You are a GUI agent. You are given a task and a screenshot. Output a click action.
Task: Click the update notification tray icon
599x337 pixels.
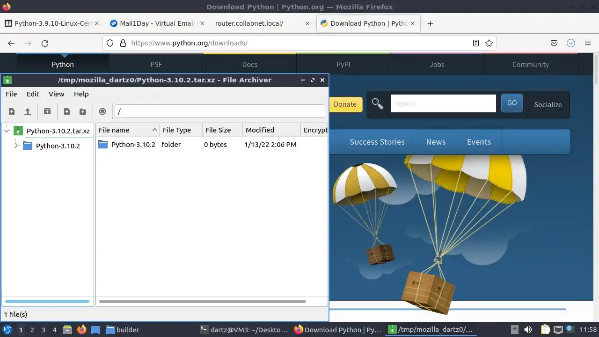570,330
